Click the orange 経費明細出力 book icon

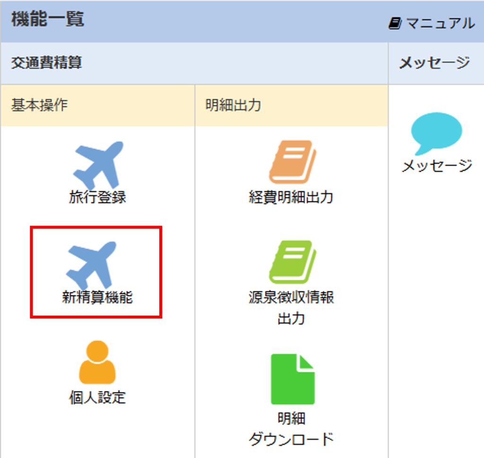click(x=293, y=162)
